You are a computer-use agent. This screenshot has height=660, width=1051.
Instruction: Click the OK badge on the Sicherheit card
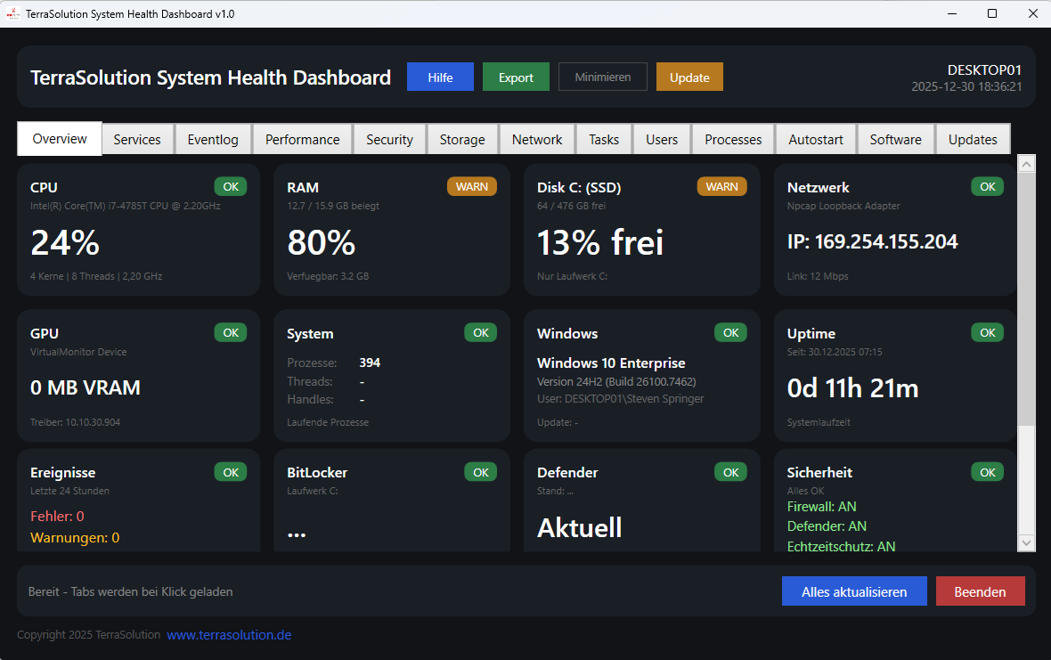click(x=987, y=472)
